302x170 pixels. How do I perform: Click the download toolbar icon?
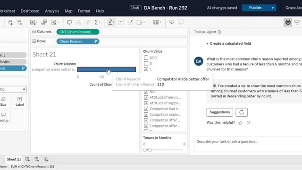172,22
